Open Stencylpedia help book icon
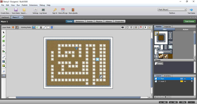197x104 pixels. coord(73,11)
